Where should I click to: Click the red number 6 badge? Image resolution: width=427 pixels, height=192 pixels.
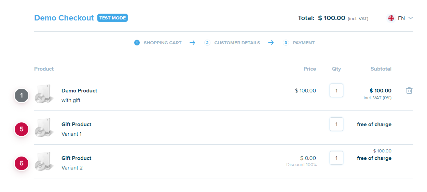pos(22,163)
